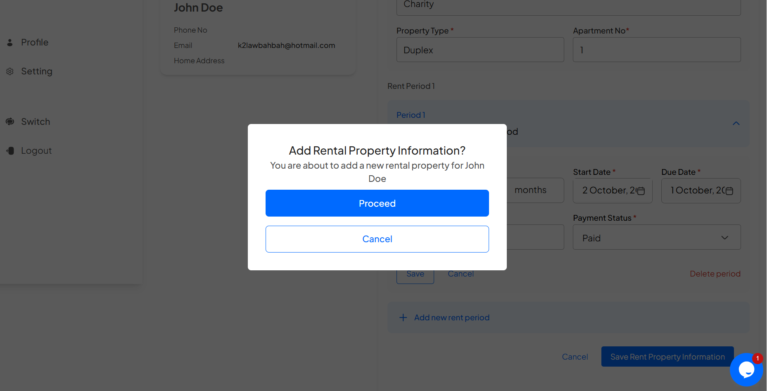
Task: Click Save Rent Property Information
Action: [667, 357]
